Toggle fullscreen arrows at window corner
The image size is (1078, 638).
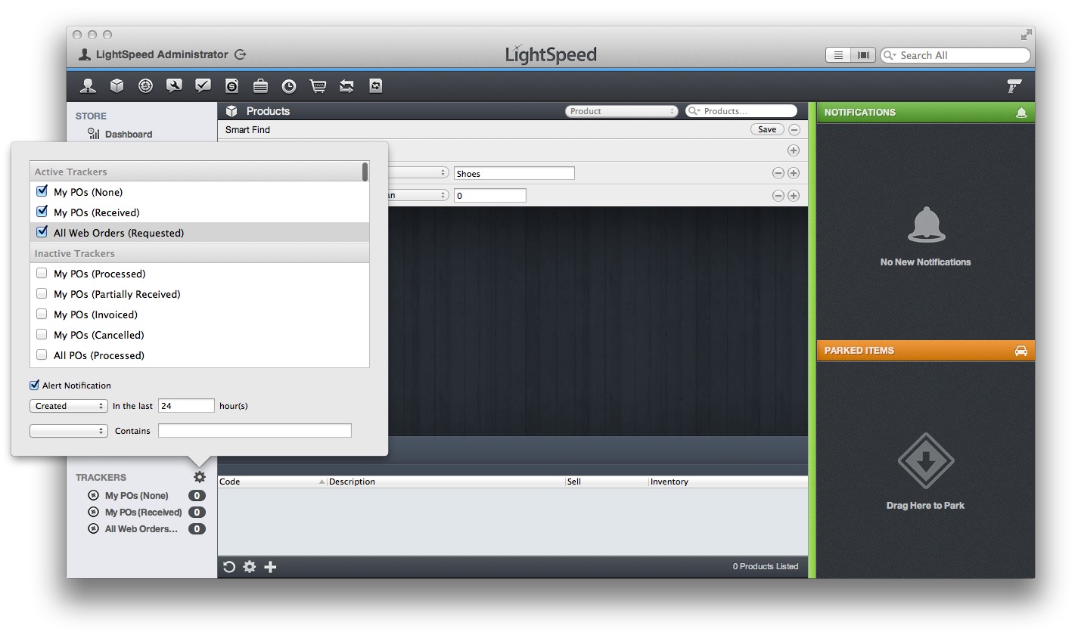pyautogui.click(x=1026, y=35)
